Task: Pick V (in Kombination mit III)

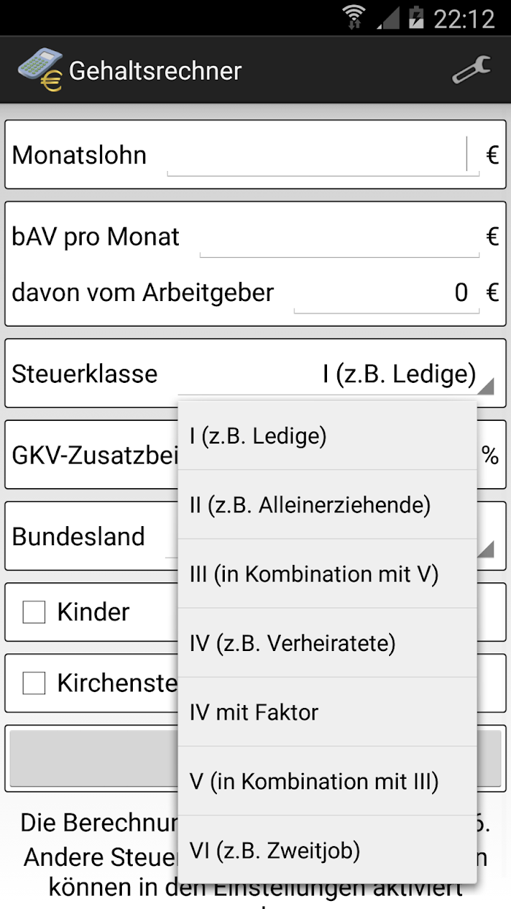Action: tap(327, 781)
